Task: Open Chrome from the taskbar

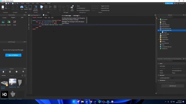Action: click(x=91, y=102)
